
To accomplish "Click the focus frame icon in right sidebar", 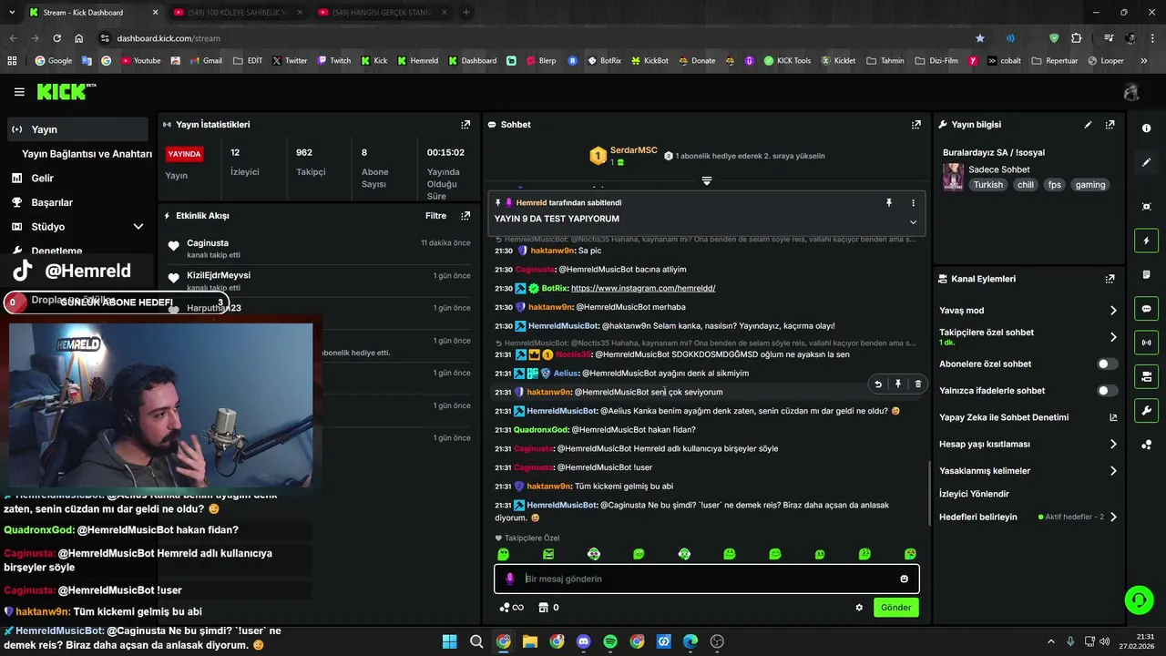I will coord(1146,207).
